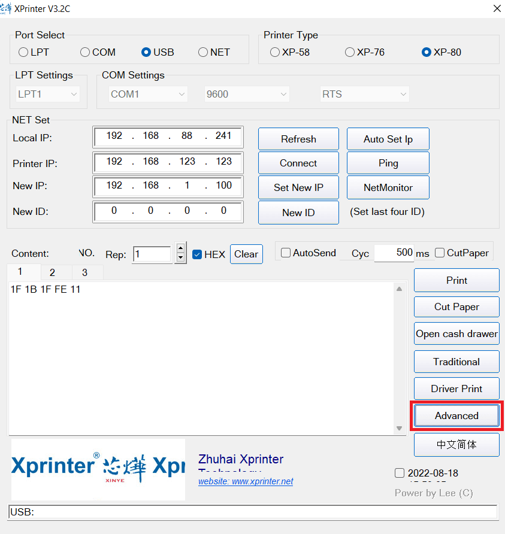
Task: Open the LPT1 dropdown
Action: coord(48,94)
